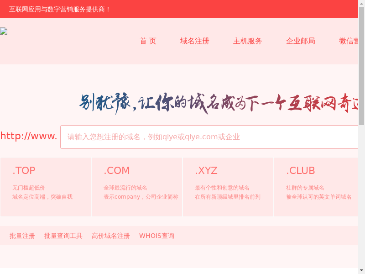The width and height of the screenshot is (365, 274).
Task: Click the http://www. prefix label
Action: click(x=29, y=136)
